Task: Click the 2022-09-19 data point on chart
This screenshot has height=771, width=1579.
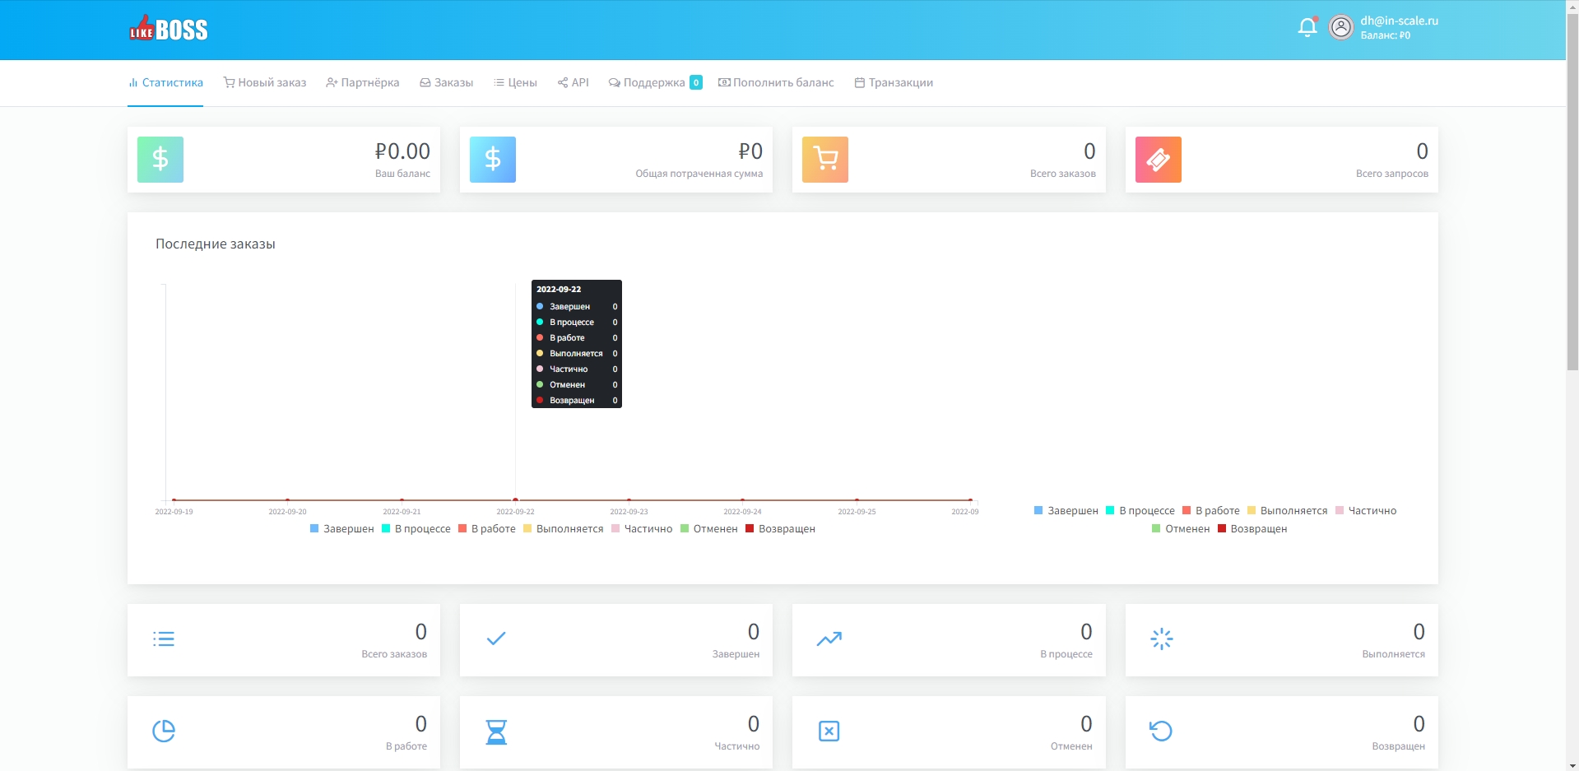Action: (174, 499)
